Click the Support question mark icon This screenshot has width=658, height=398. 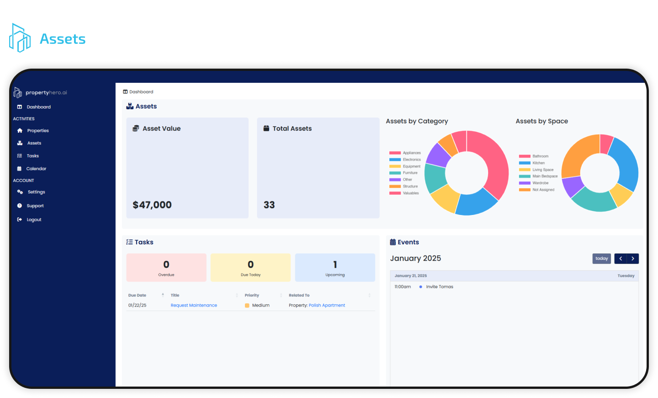point(20,206)
